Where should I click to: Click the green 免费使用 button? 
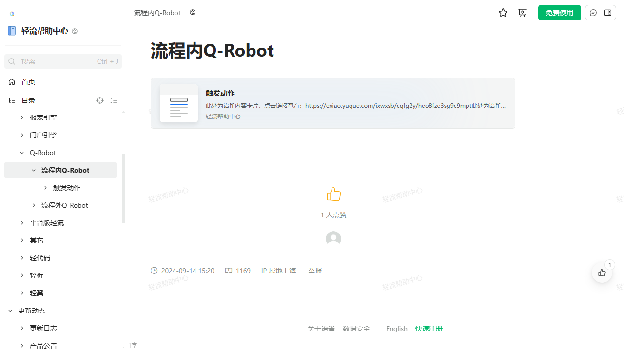560,13
